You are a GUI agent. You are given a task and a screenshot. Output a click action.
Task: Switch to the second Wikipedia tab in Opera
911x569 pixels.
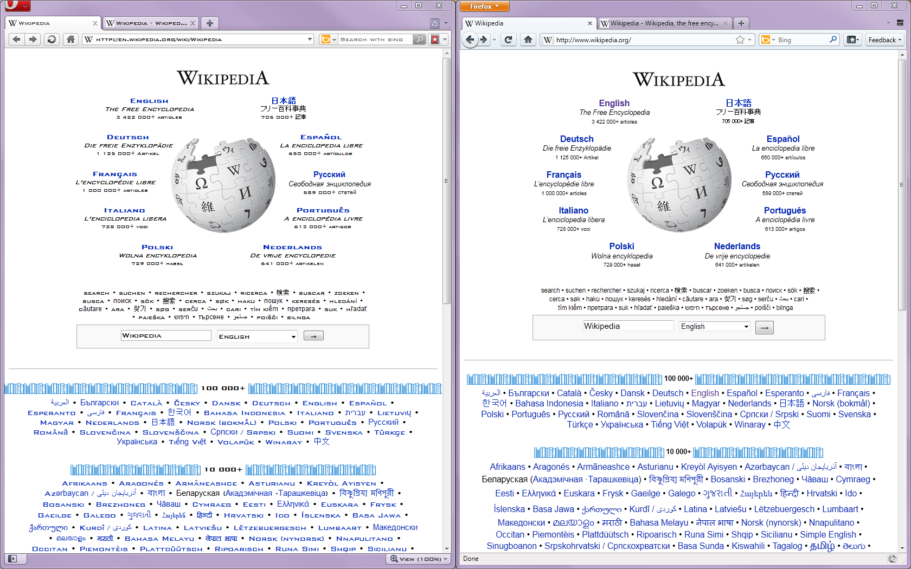click(x=150, y=23)
